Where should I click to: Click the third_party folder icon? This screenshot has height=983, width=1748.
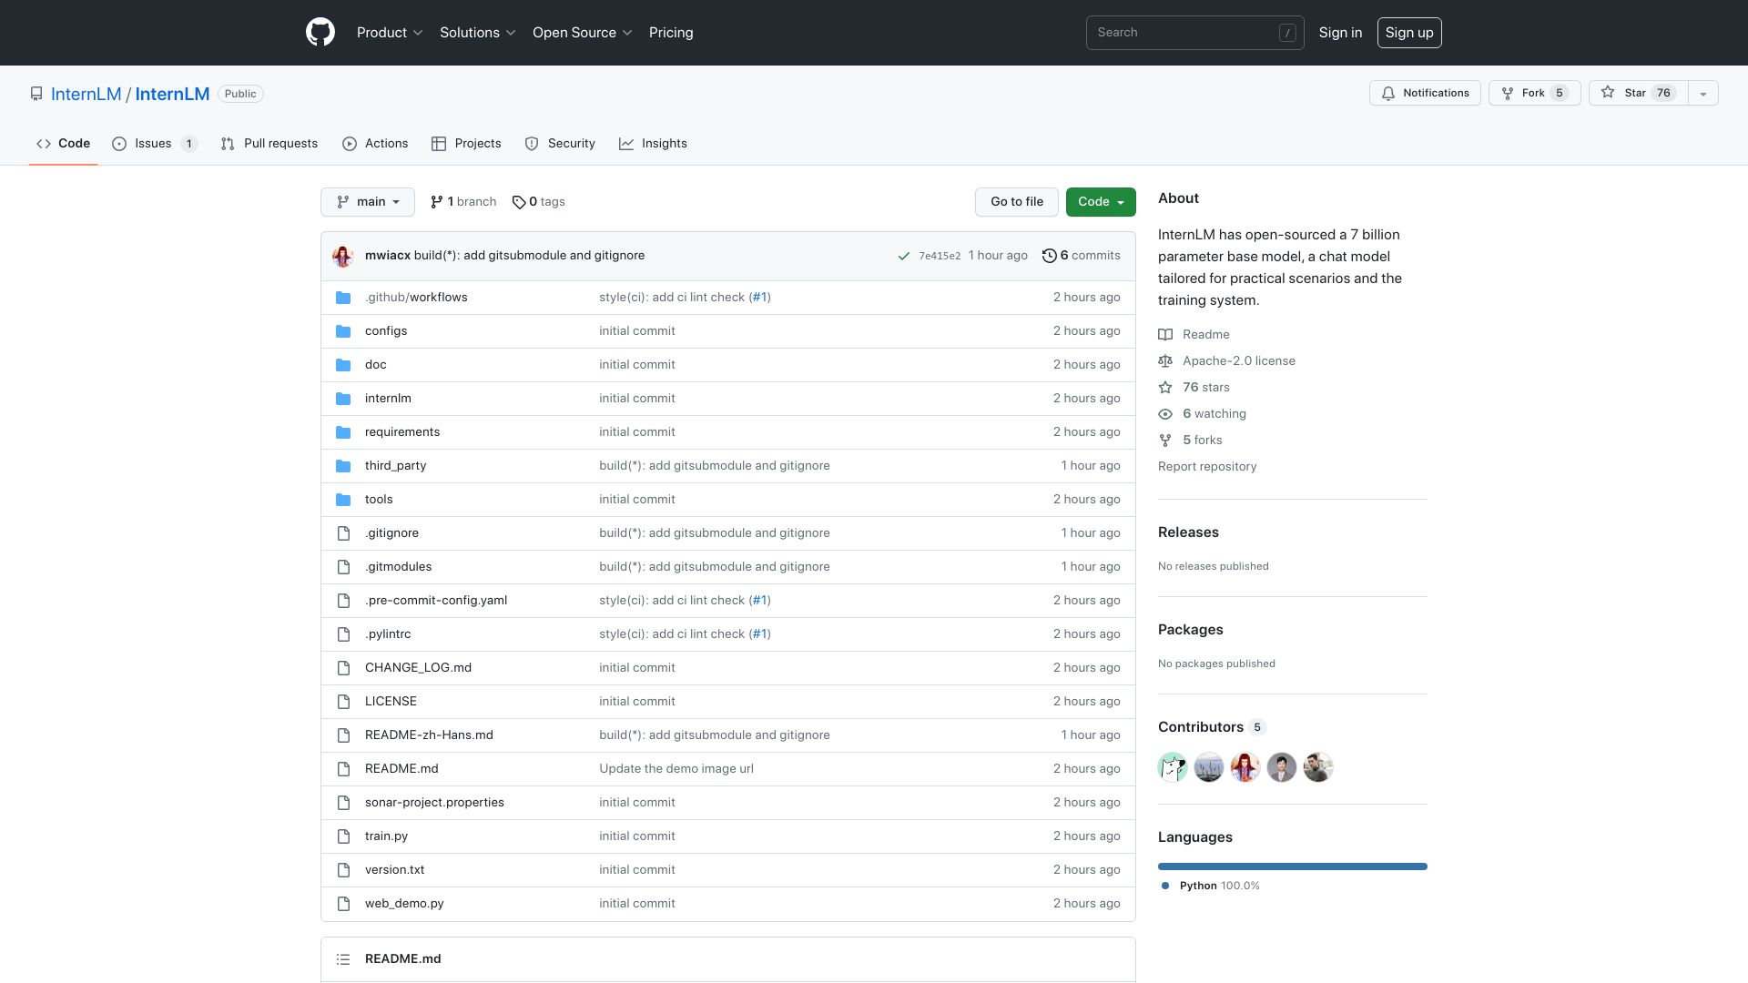tap(343, 466)
